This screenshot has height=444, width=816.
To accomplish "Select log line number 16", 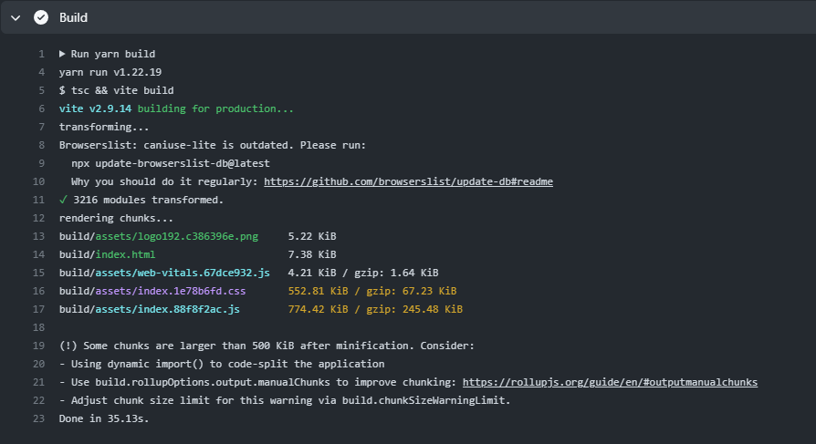I will (38, 291).
